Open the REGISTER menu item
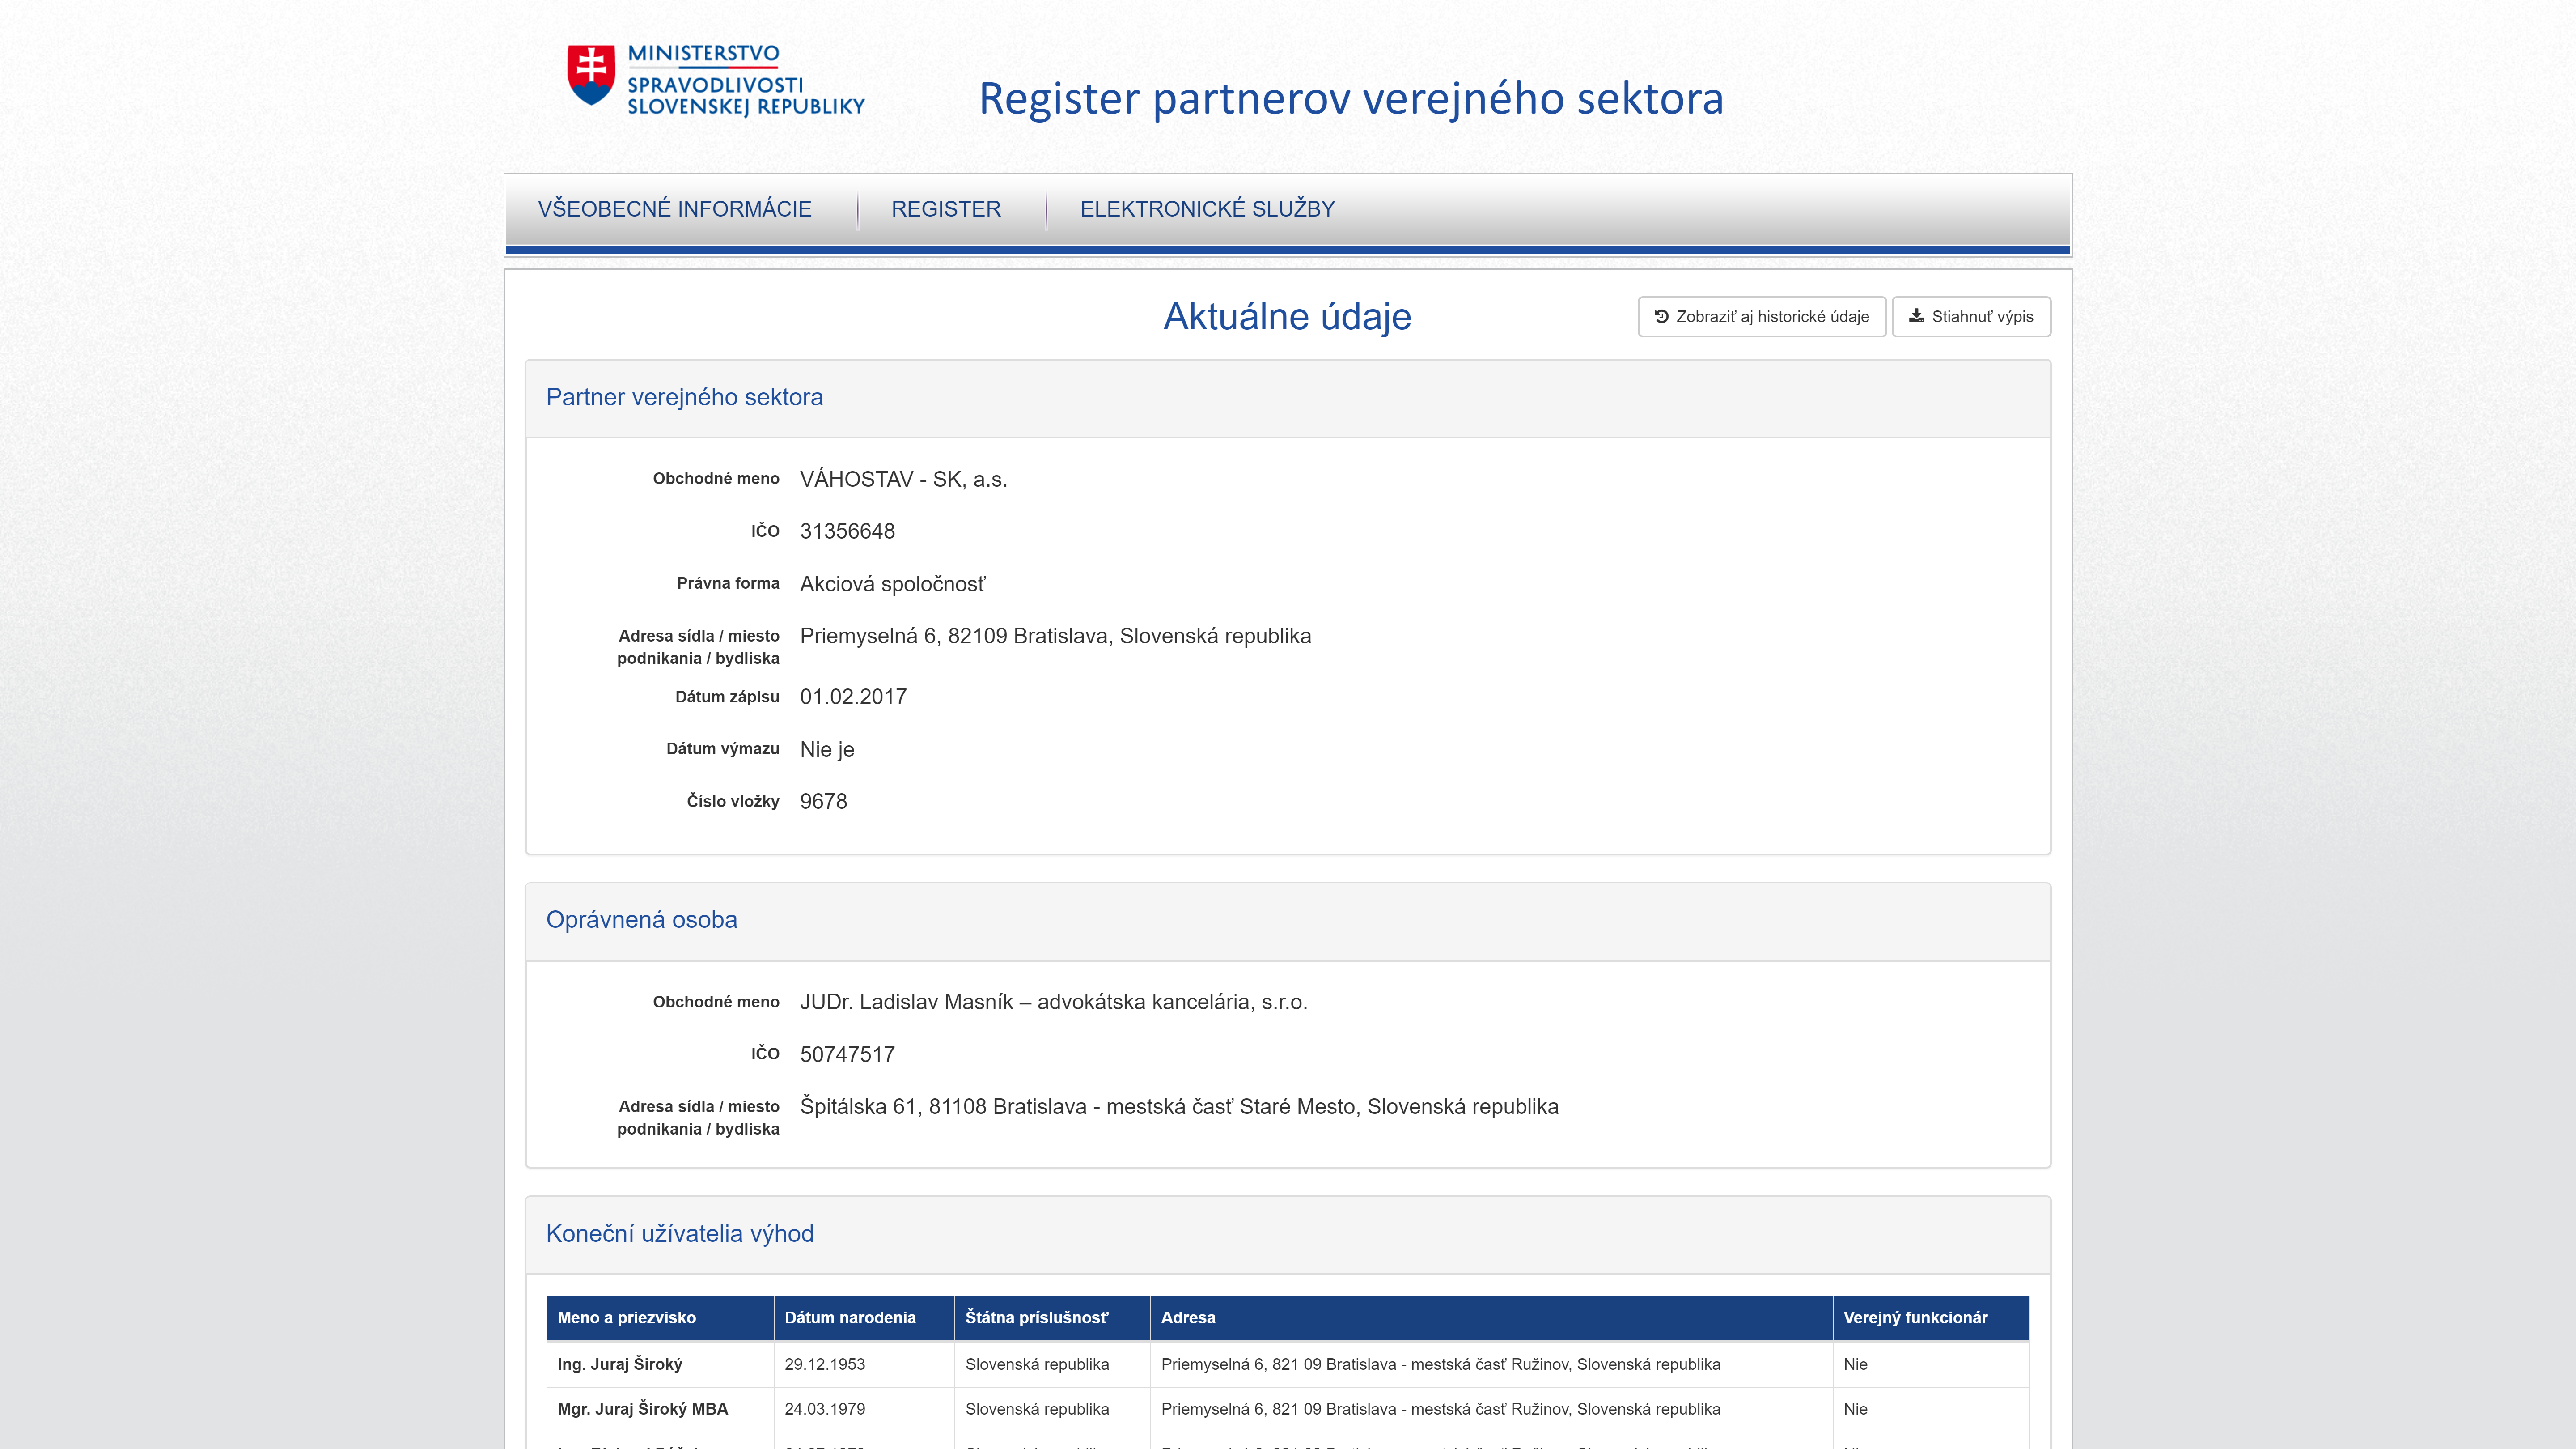This screenshot has width=2576, height=1449. [x=946, y=209]
